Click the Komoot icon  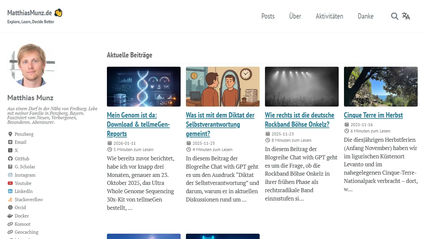tap(10, 224)
